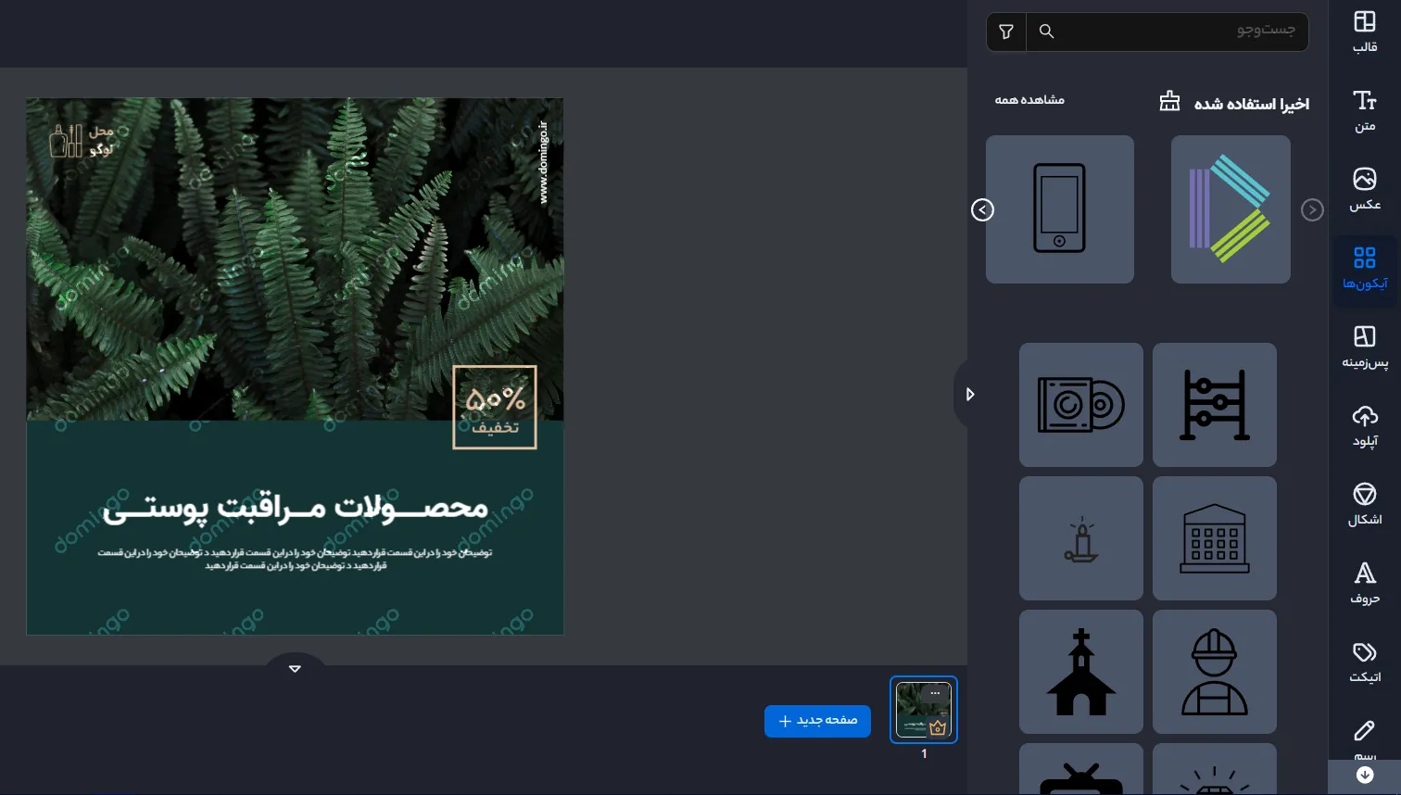Insert the colorful striped play-arrow icon
The height and width of the screenshot is (795, 1401).
(1231, 209)
